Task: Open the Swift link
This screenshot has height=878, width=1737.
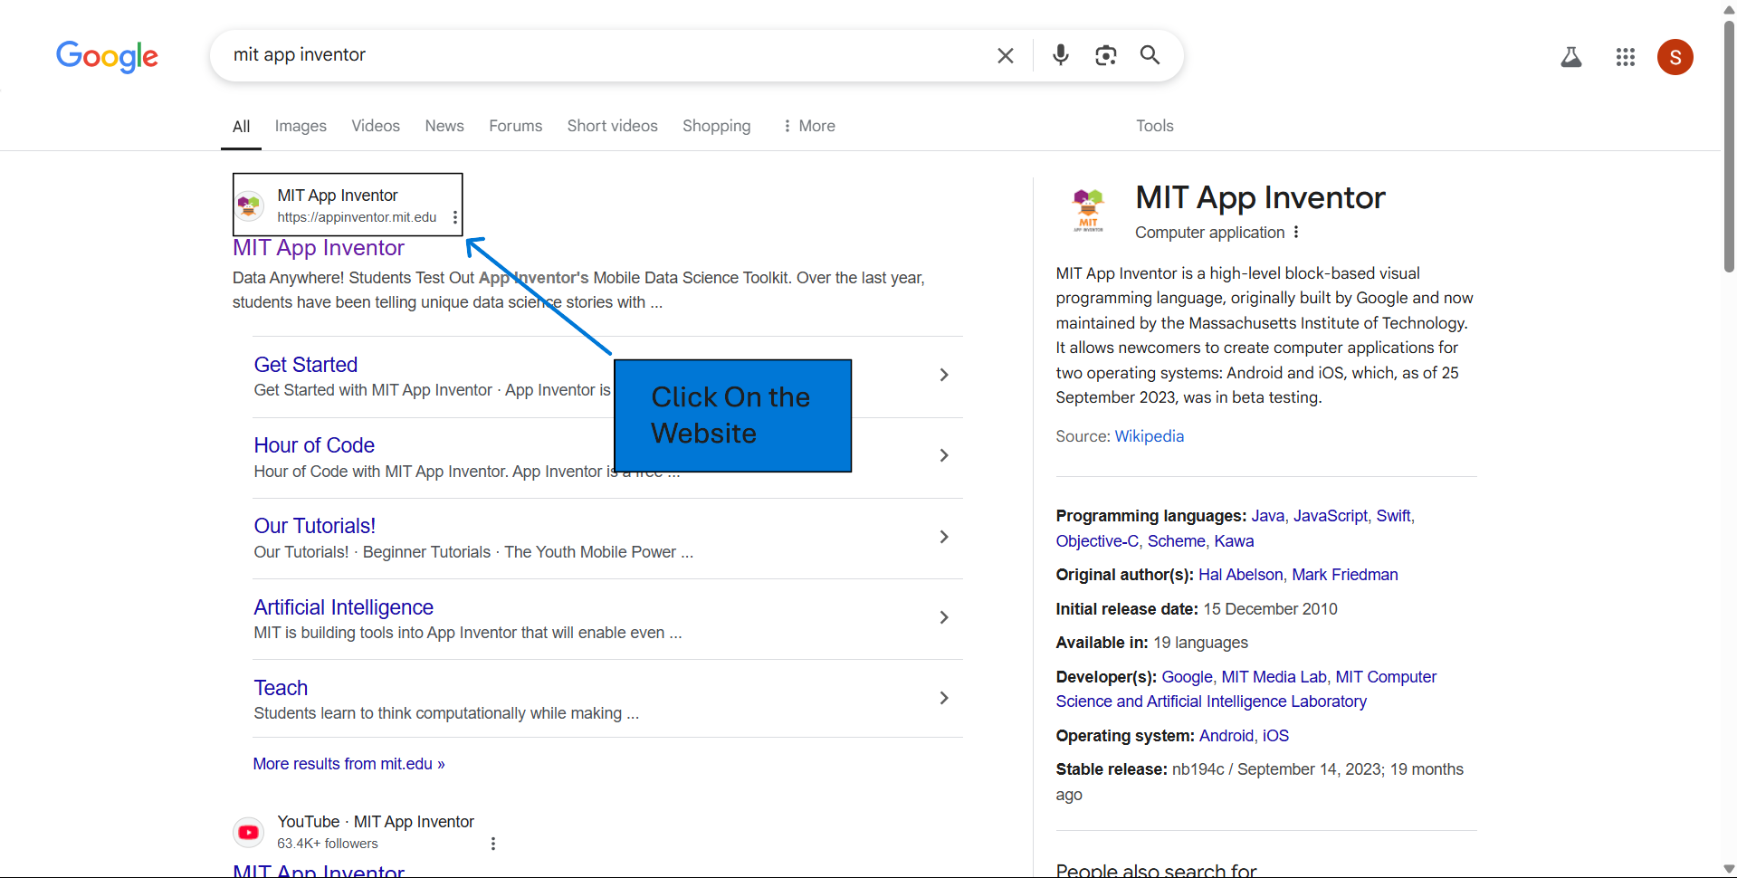Action: (1393, 516)
